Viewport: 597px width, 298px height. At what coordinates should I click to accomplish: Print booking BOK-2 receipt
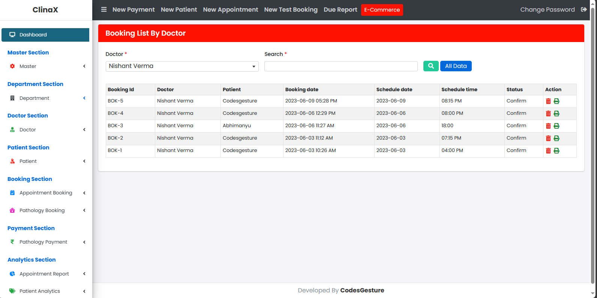pyautogui.click(x=556, y=138)
